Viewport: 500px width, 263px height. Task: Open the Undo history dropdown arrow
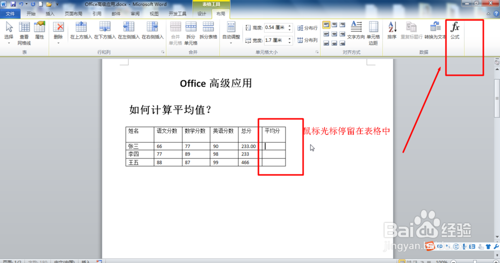pos(26,4)
